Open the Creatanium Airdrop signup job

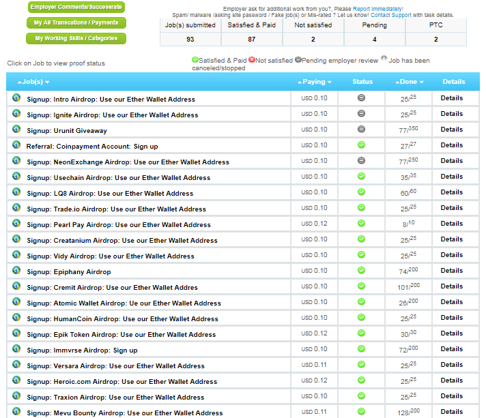pos(122,240)
